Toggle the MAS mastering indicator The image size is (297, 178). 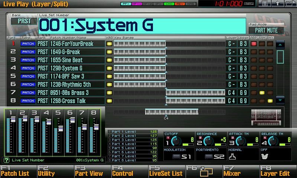(x=191, y=4)
